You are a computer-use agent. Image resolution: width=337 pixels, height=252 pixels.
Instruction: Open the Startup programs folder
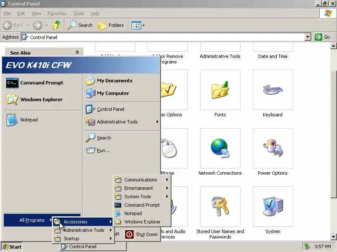click(x=83, y=239)
